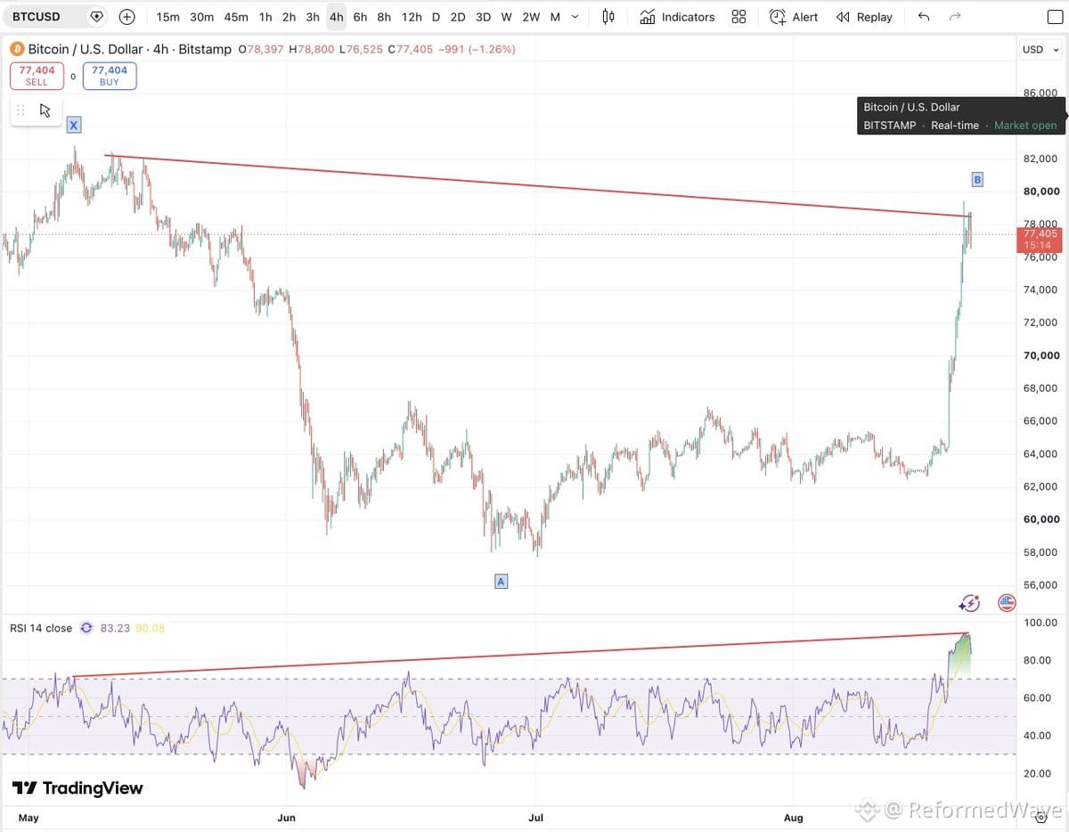Open the USD currency dropdown

tap(1040, 49)
